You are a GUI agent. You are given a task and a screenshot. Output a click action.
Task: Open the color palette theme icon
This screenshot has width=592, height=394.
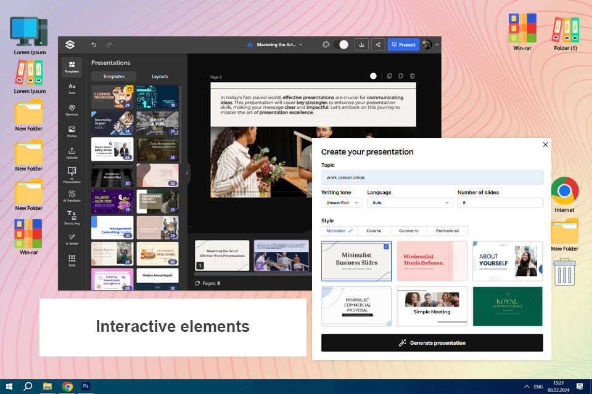point(326,44)
